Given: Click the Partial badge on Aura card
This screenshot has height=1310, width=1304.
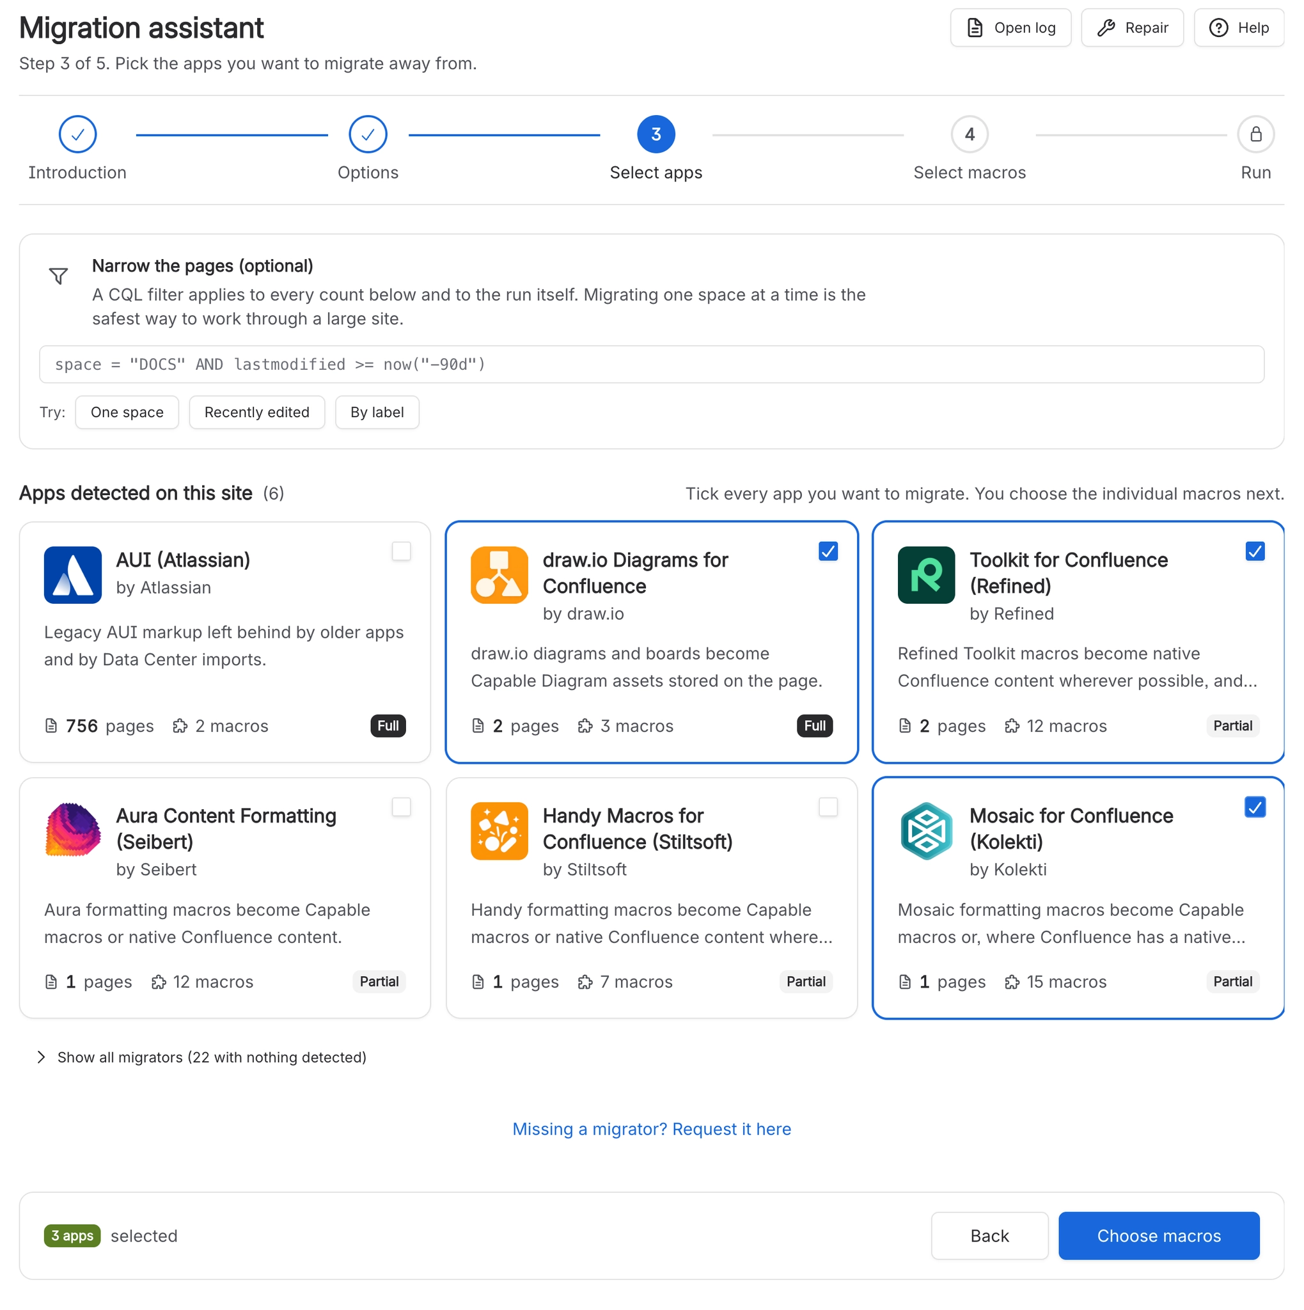Looking at the screenshot, I should point(379,982).
